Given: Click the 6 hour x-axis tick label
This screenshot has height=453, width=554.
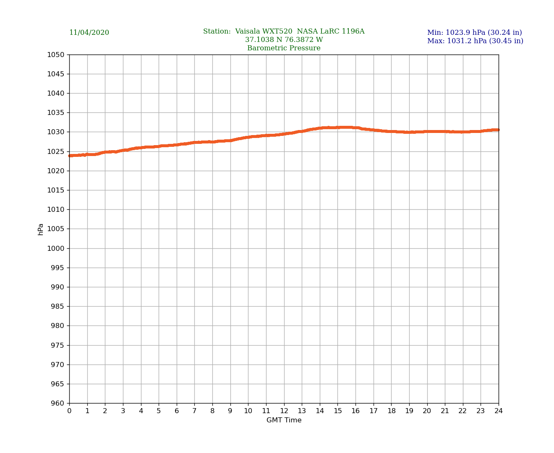Looking at the screenshot, I should tap(177, 411).
